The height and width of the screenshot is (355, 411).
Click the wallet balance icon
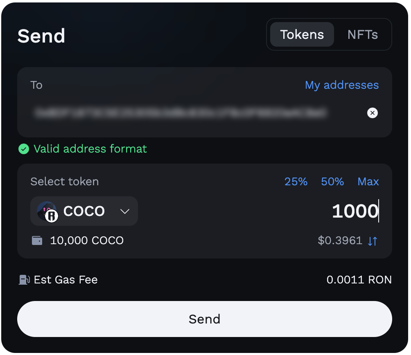(37, 240)
